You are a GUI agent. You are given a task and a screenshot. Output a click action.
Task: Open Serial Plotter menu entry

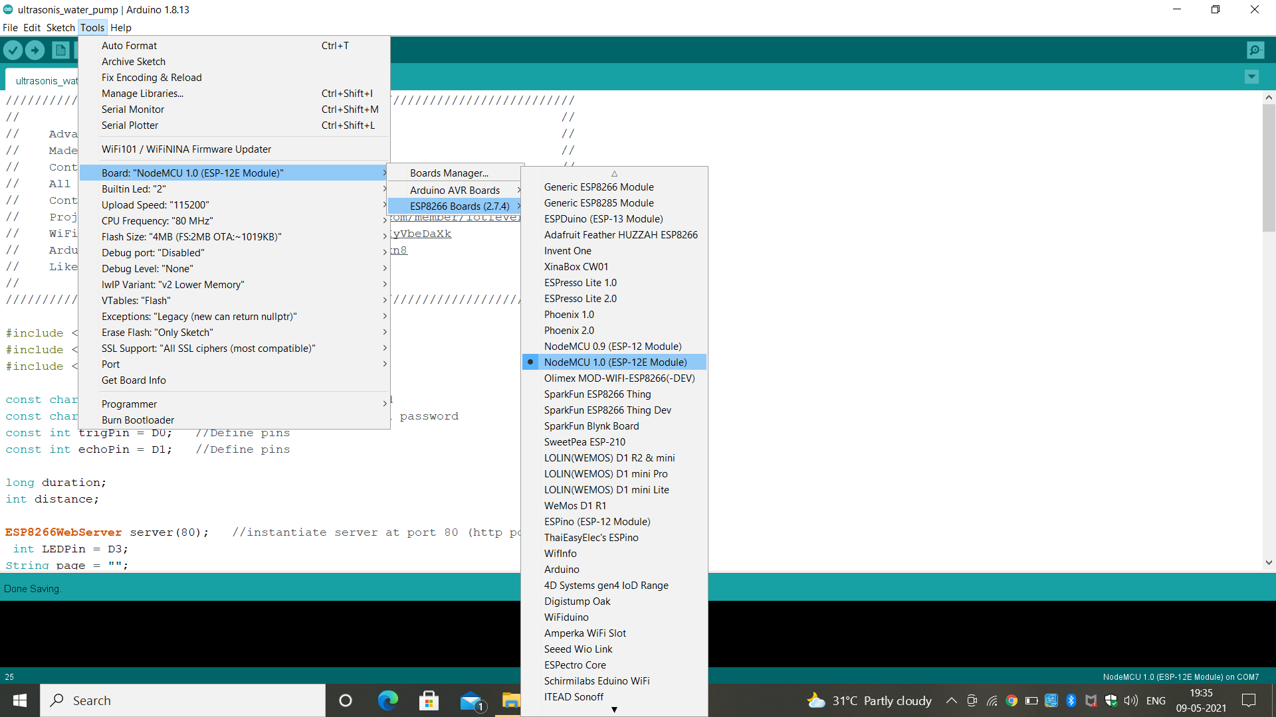pos(234,125)
